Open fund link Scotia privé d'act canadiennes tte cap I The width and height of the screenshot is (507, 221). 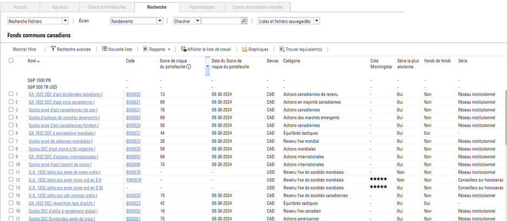point(63,110)
